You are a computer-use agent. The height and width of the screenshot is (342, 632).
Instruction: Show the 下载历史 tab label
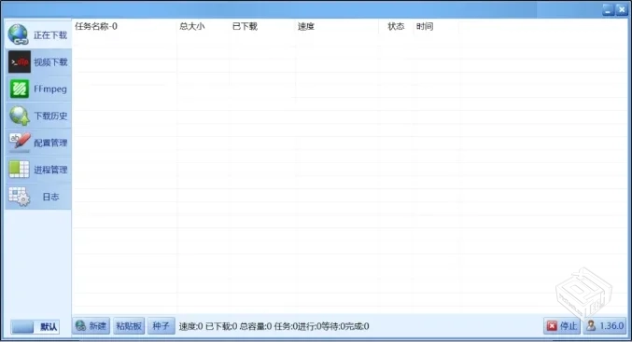point(50,116)
